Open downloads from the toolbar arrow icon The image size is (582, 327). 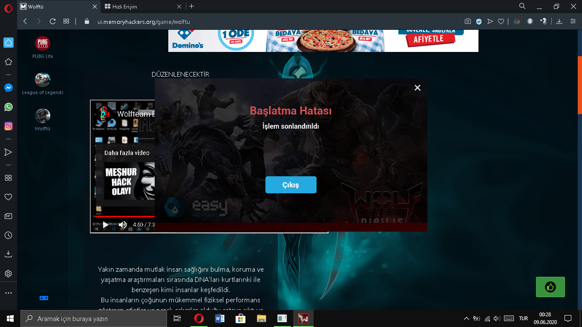point(559,21)
